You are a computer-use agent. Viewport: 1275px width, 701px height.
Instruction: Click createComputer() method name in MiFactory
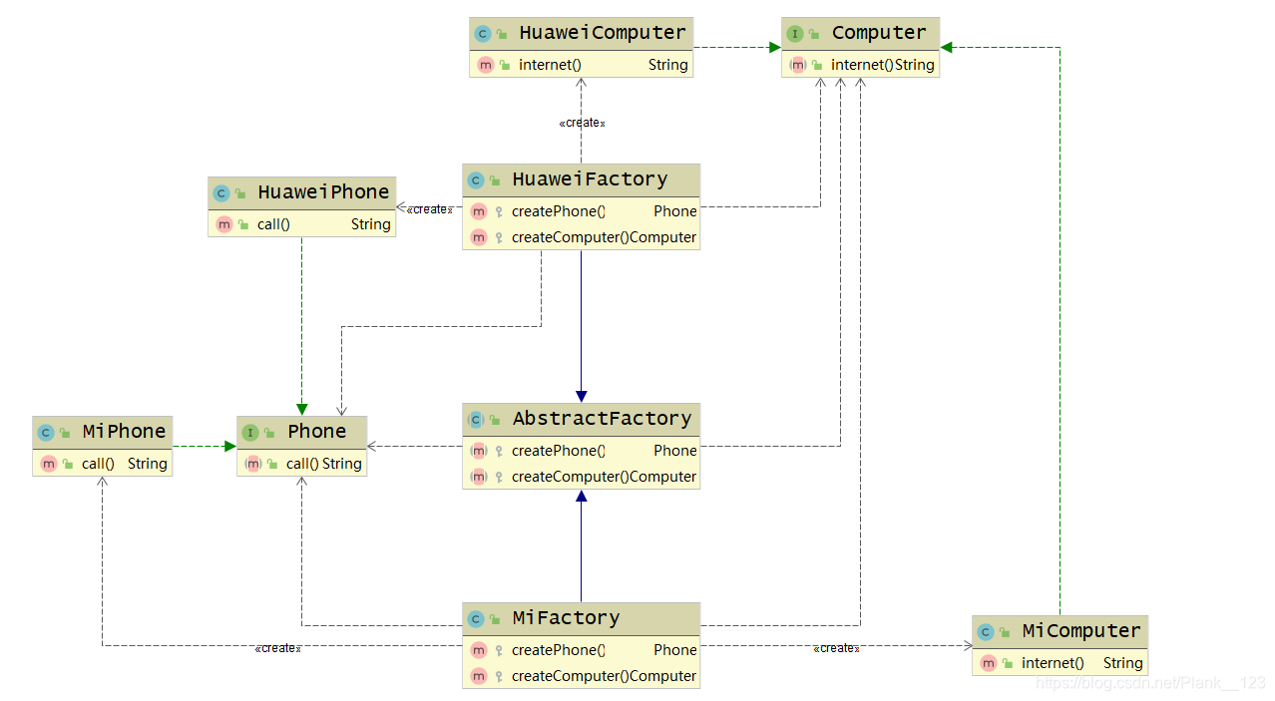tap(570, 676)
